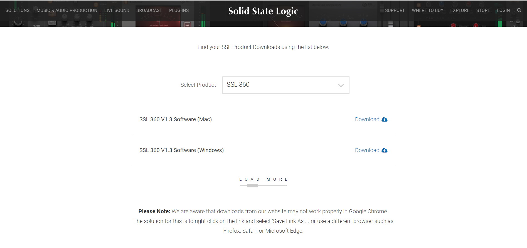
Task: Click the Login link
Action: (x=503, y=10)
